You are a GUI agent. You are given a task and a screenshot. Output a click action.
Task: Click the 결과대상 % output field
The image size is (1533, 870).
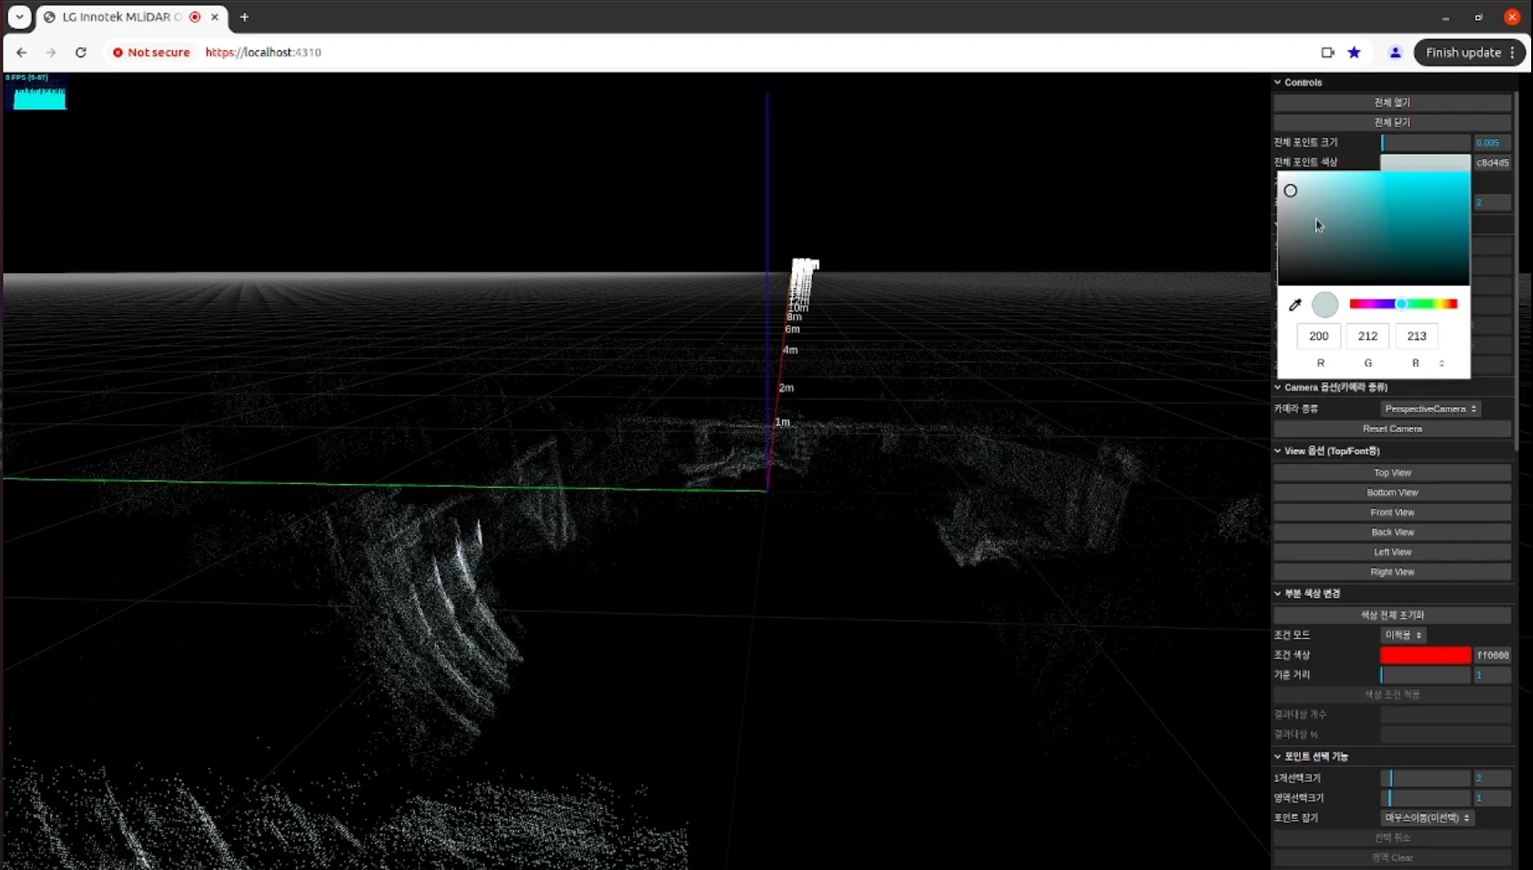click(1446, 734)
